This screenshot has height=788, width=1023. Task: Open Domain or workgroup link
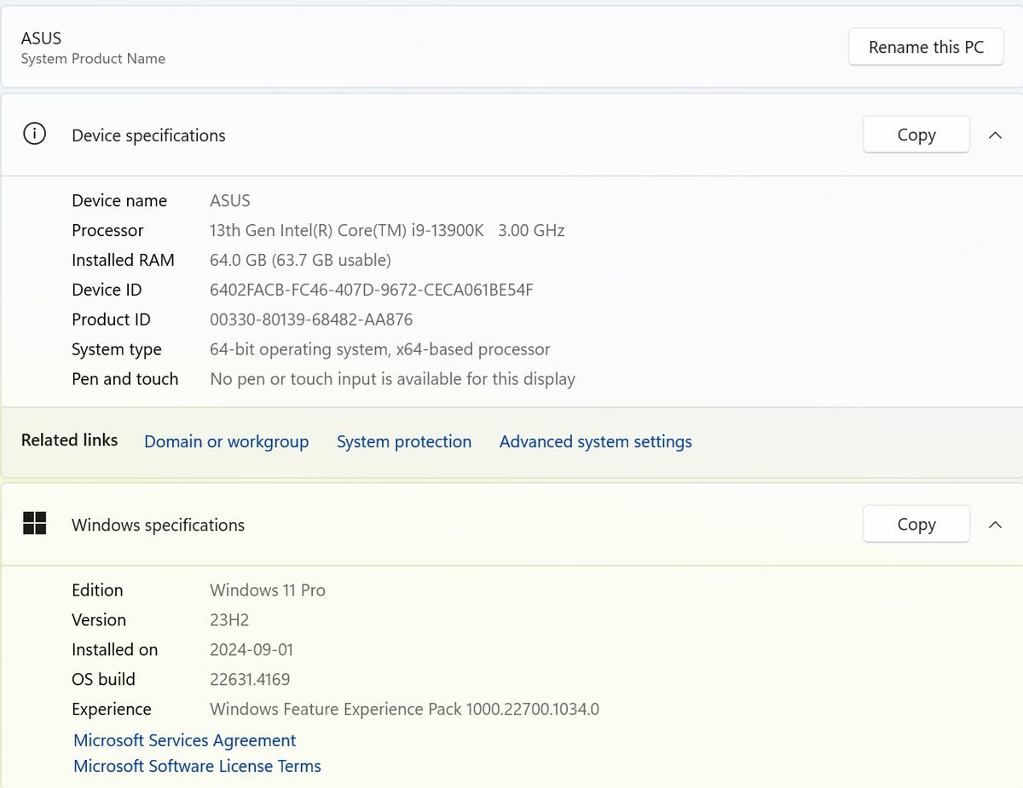click(227, 441)
